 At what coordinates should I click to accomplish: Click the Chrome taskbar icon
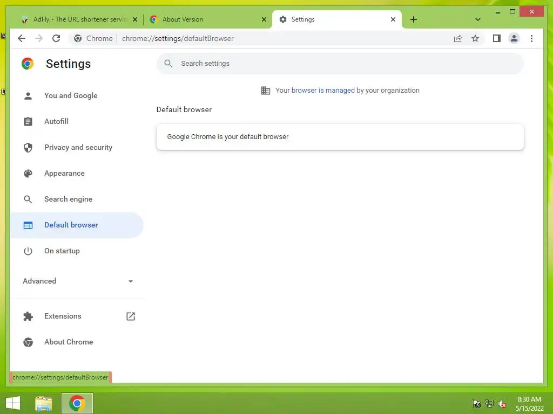pyautogui.click(x=77, y=403)
